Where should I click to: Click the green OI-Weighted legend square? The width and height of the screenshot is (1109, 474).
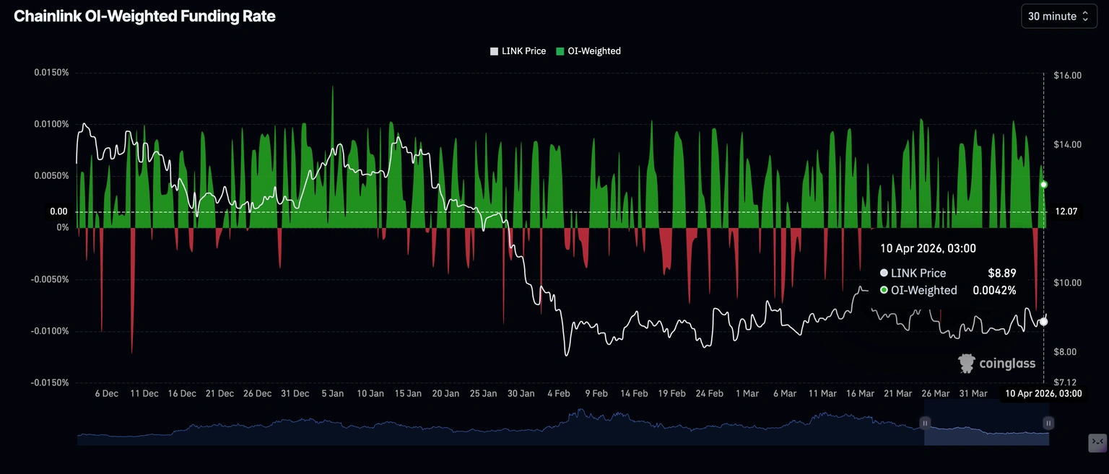tap(560, 51)
